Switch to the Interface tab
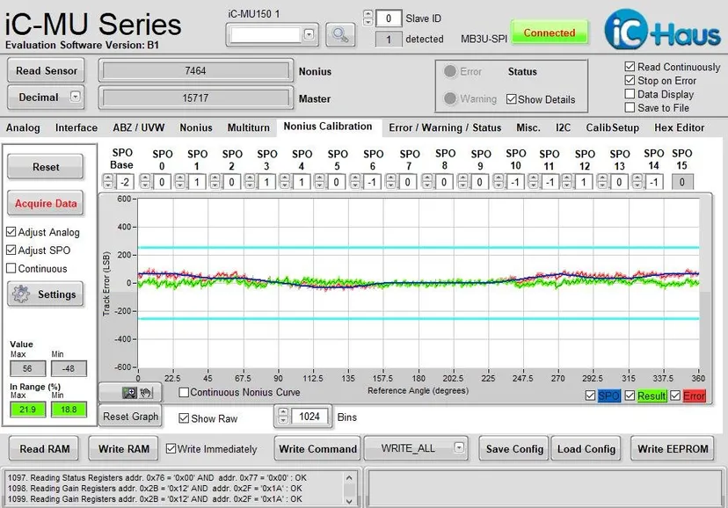 tap(76, 127)
